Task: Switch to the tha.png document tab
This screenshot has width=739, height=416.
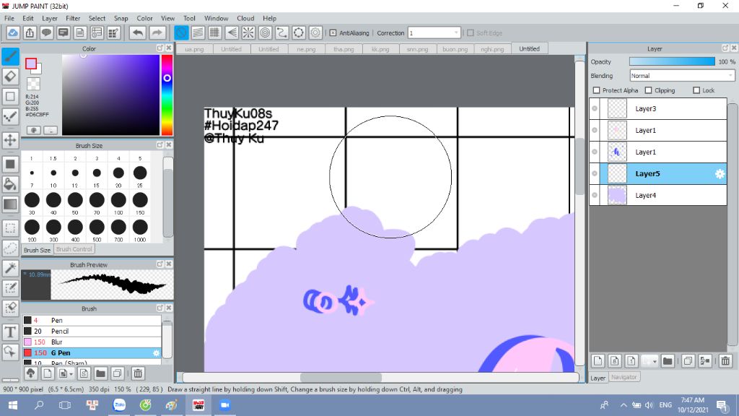Action: [x=344, y=49]
